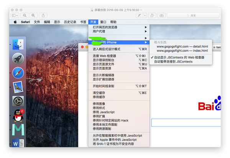Launch Safari from the dock
The image size is (230, 158).
click(x=18, y=73)
